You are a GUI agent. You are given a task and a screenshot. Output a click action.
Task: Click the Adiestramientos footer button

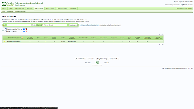click(x=113, y=59)
